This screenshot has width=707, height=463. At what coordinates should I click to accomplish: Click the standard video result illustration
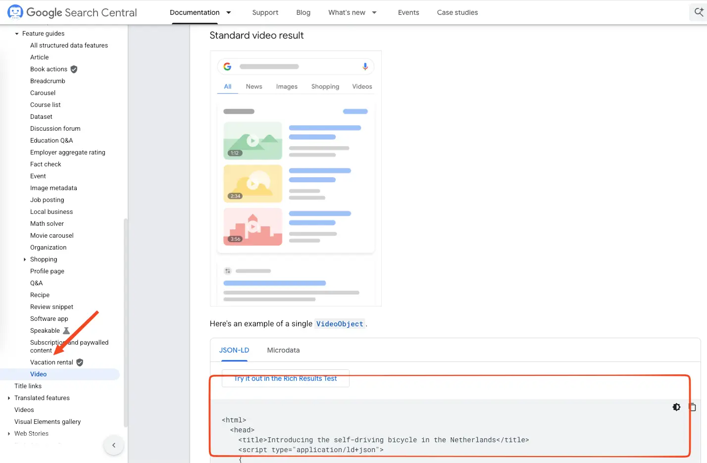[x=296, y=178]
